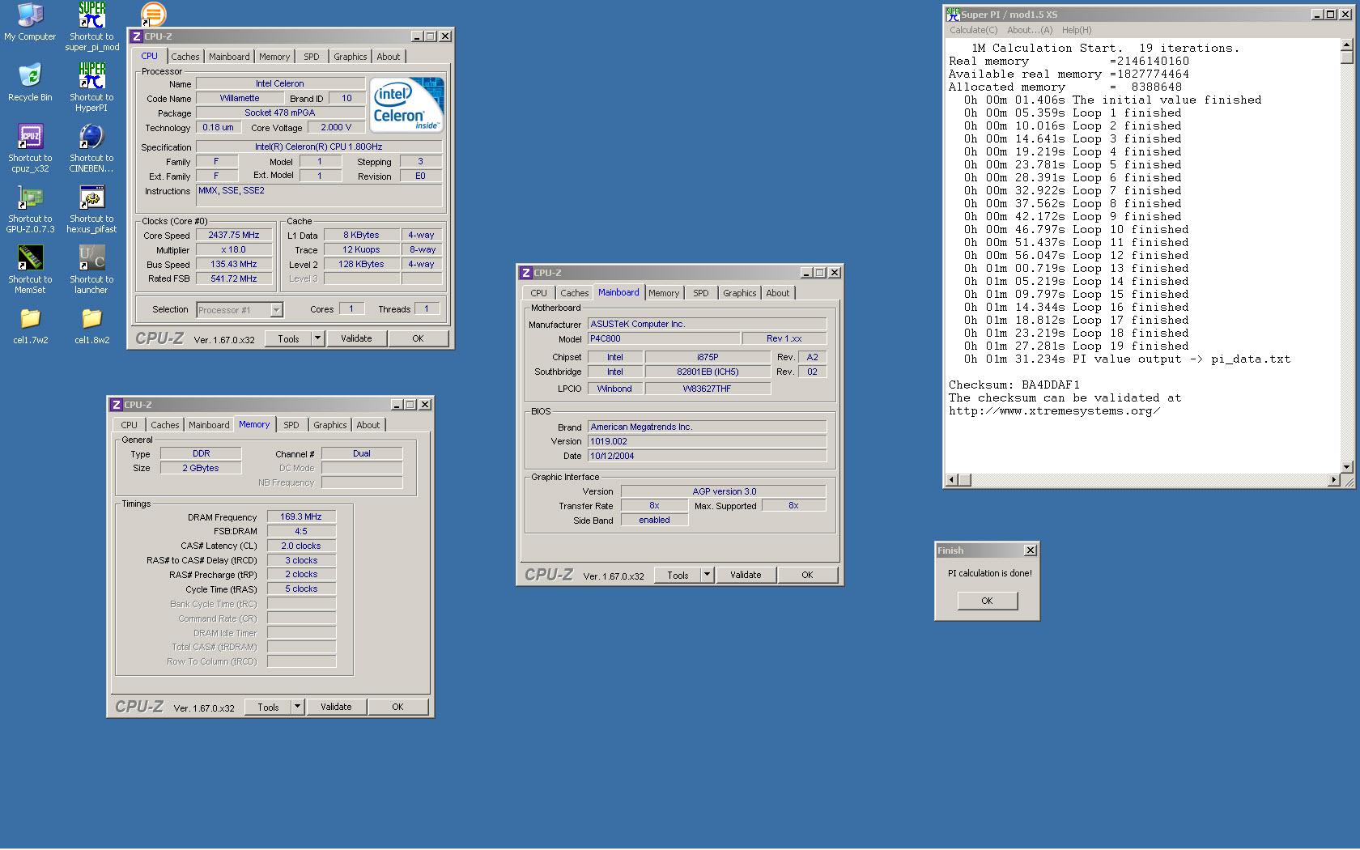1360x850 pixels.
Task: Open SPD tab in CPU-Z CPU window
Action: [x=312, y=57]
